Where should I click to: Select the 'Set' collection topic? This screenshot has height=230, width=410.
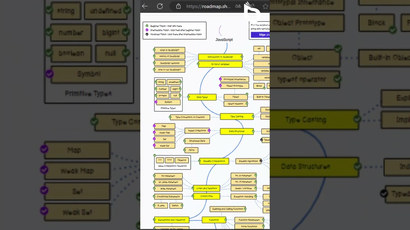[164, 139]
